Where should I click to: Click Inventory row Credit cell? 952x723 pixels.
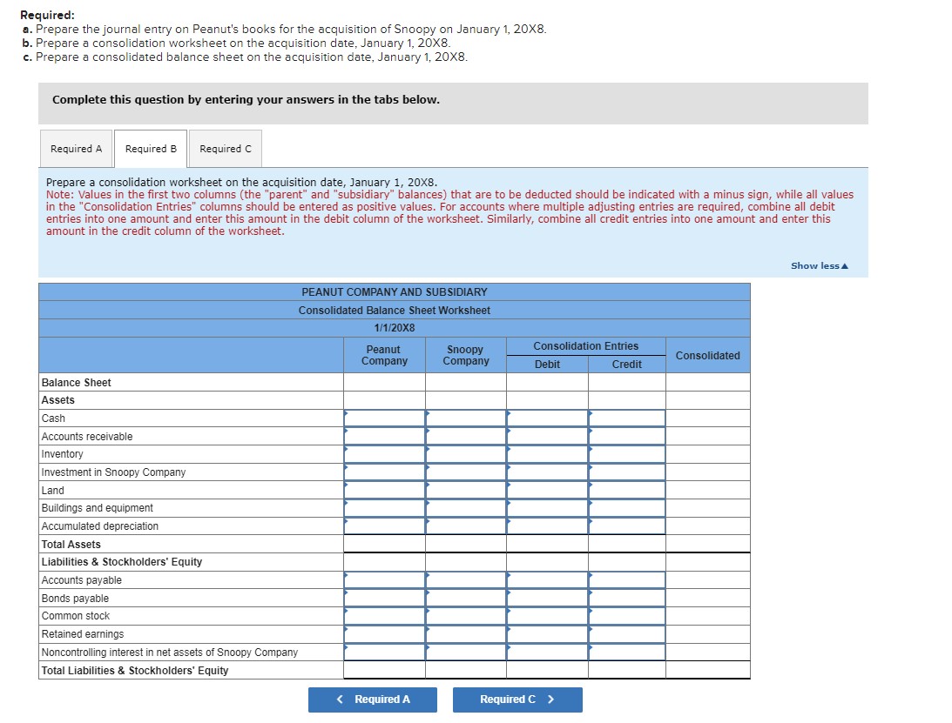point(626,454)
